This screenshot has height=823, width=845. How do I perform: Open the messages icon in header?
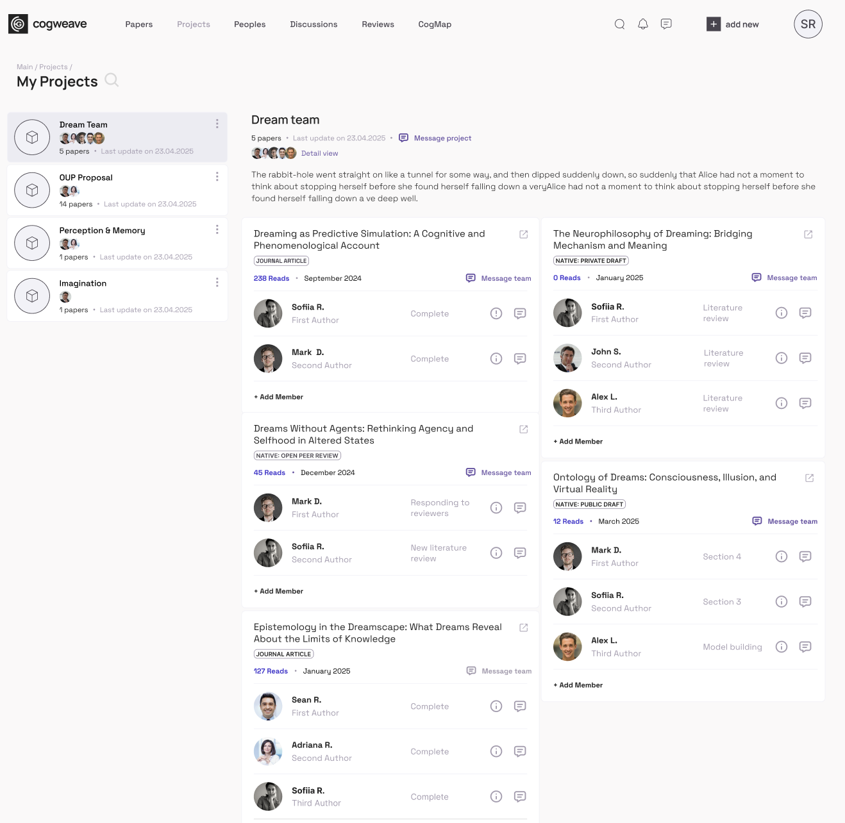(x=666, y=24)
